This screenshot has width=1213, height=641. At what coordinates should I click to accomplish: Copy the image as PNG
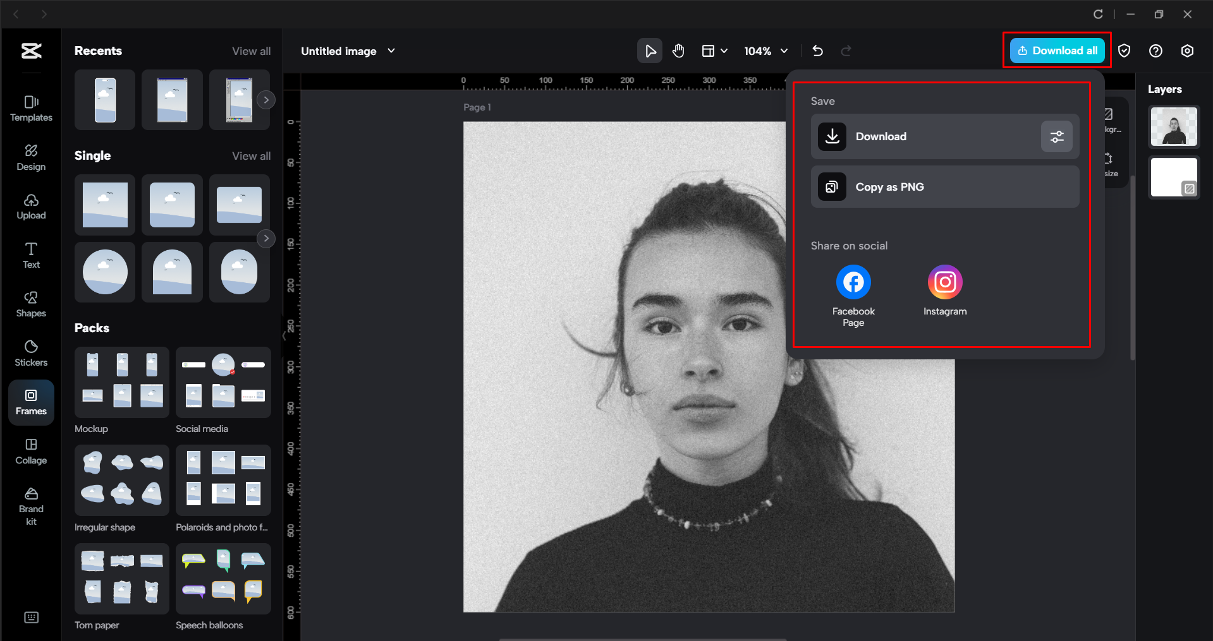click(944, 186)
